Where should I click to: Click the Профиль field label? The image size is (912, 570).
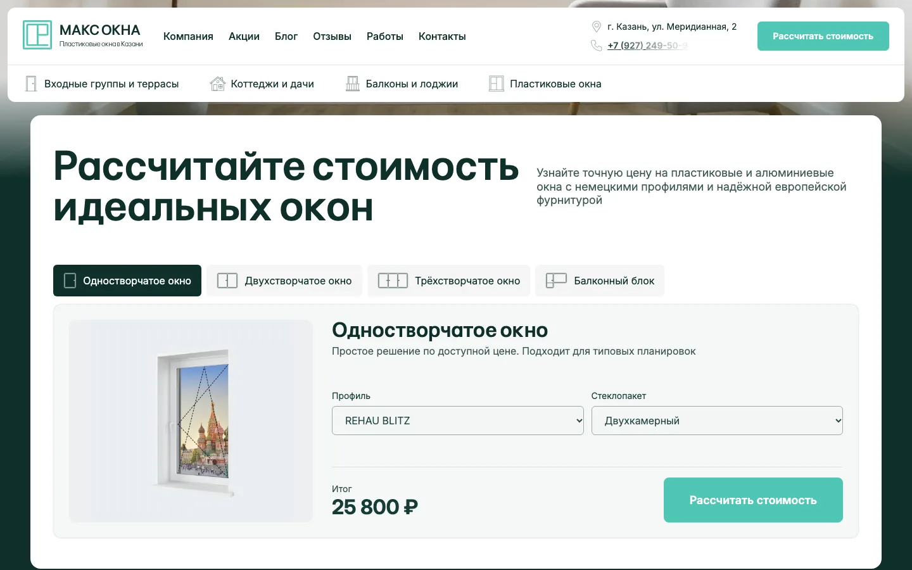[351, 396]
